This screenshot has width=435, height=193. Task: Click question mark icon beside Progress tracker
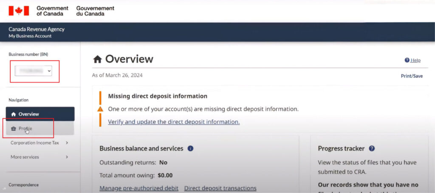click(372, 148)
